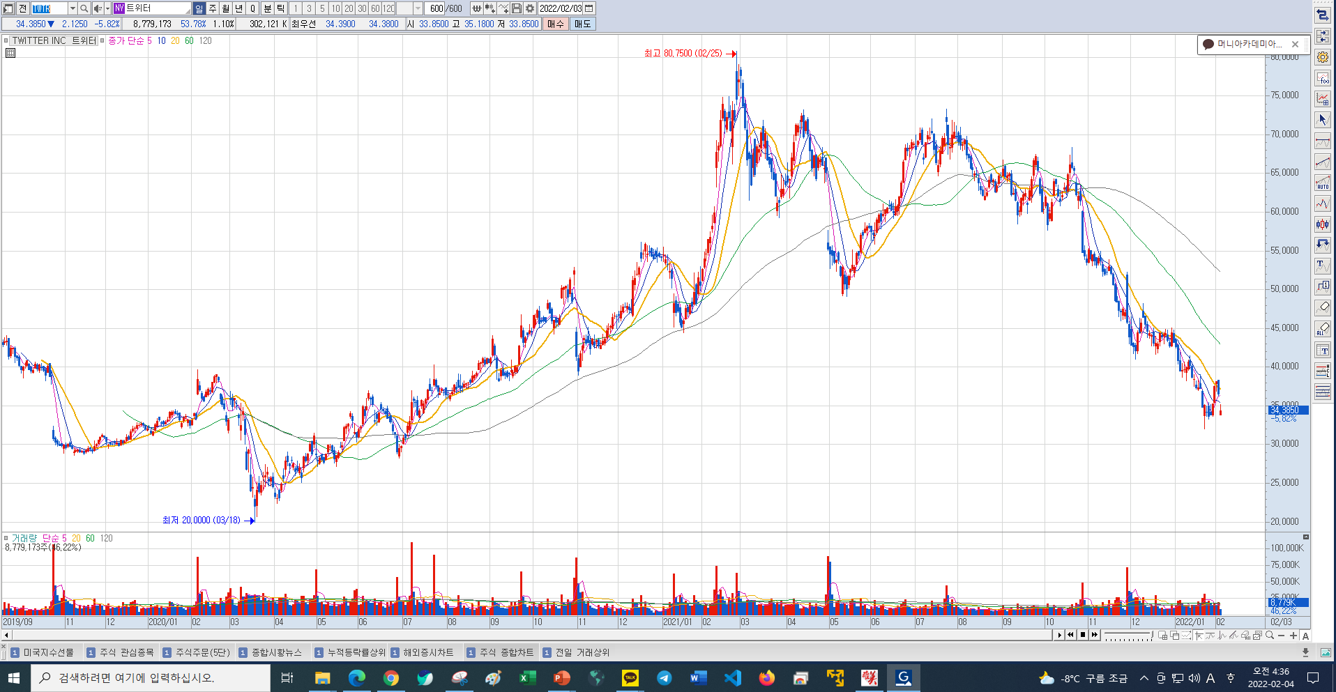Adjust the chart zoom slider below chart
1336x692 pixels.
[1128, 636]
